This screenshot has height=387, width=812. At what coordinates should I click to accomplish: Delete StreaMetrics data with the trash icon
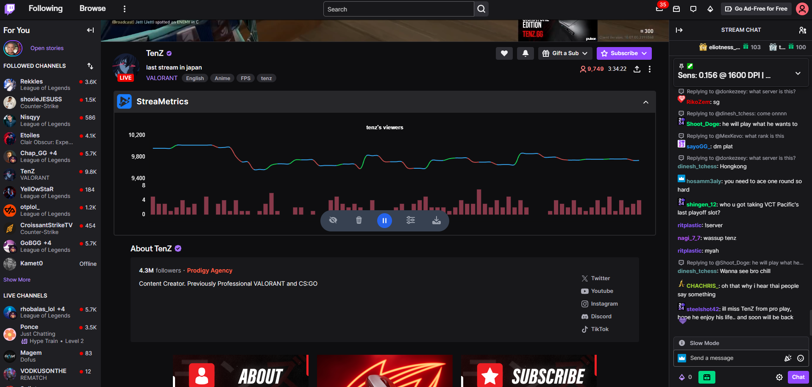[359, 220]
